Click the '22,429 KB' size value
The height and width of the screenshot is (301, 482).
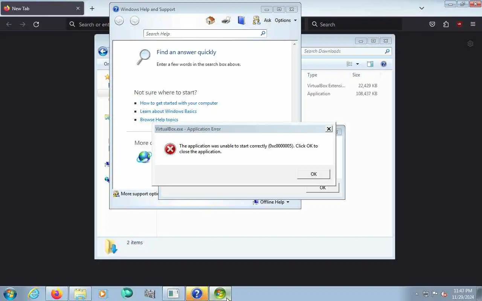368,86
